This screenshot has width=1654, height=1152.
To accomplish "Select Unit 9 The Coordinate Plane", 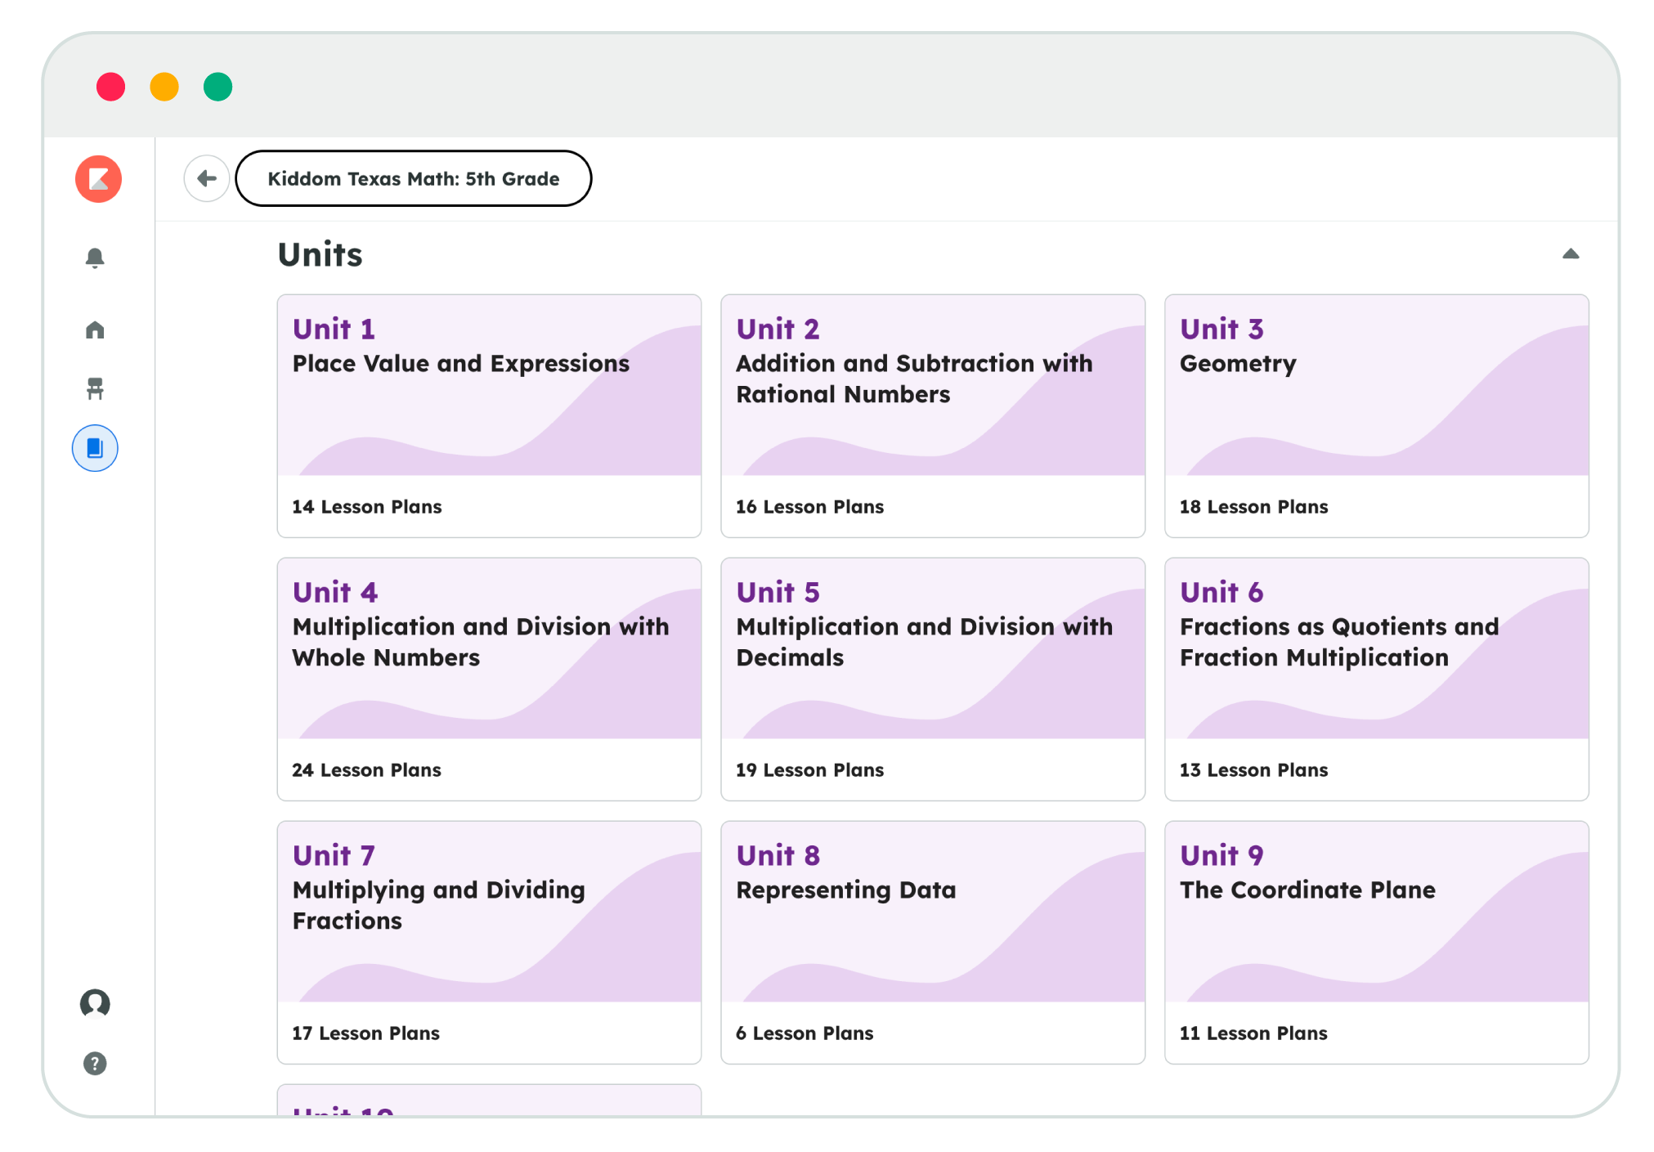I will pos(1376,942).
